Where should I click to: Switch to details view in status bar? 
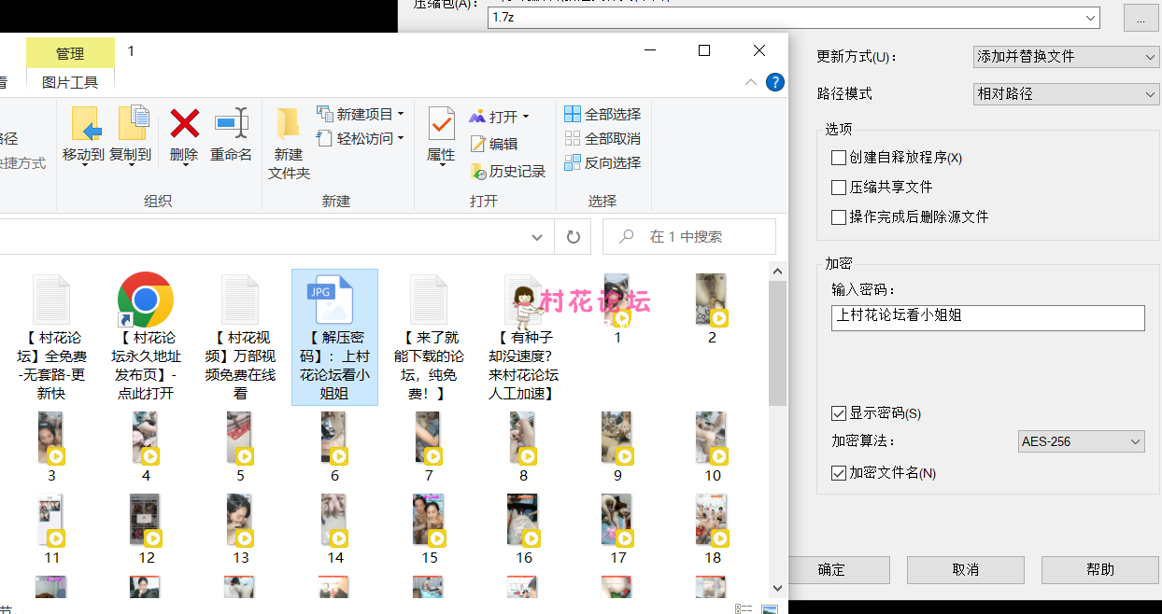point(744,608)
